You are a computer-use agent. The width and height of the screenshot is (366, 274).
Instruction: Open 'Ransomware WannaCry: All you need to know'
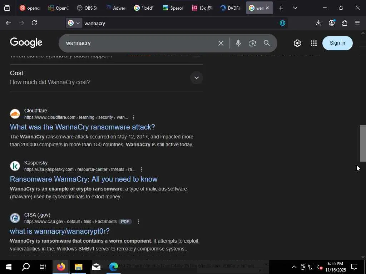pos(84,179)
